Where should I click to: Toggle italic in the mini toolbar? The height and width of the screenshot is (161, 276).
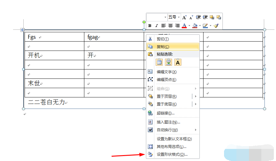click(x=157, y=26)
